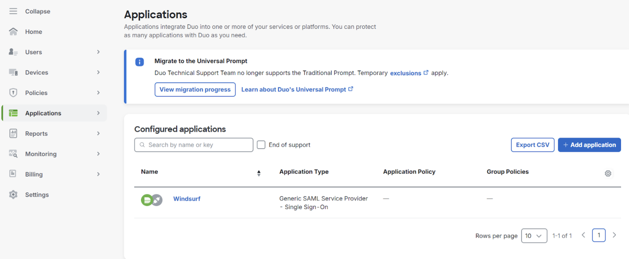Viewport: 629px width, 259px height.
Task: Click the Devices sidebar icon
Action: (13, 72)
